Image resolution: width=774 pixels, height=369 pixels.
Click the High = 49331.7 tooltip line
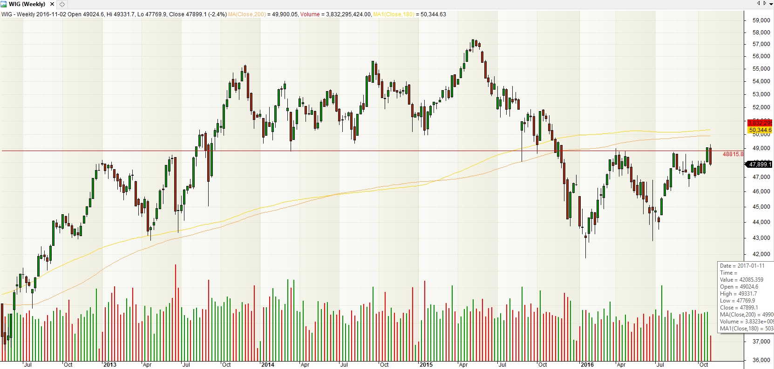[x=739, y=294]
